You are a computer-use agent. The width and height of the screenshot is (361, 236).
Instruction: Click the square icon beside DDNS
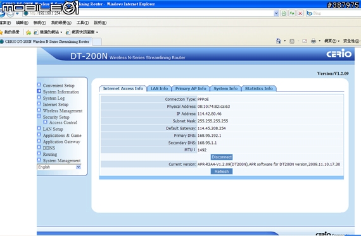39,147
